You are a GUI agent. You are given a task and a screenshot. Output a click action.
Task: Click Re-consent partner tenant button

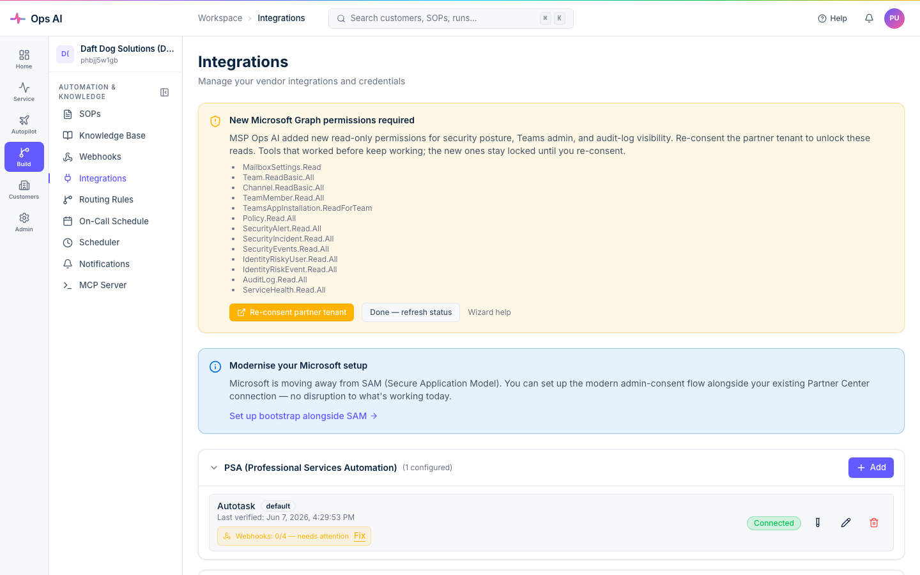click(291, 312)
